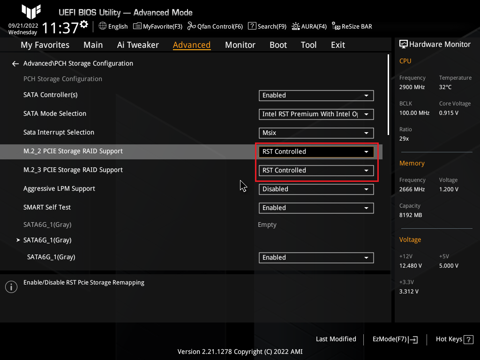Click the CPU heading in Hardware Monitor
Viewport: 480px width, 360px height.
coord(405,61)
